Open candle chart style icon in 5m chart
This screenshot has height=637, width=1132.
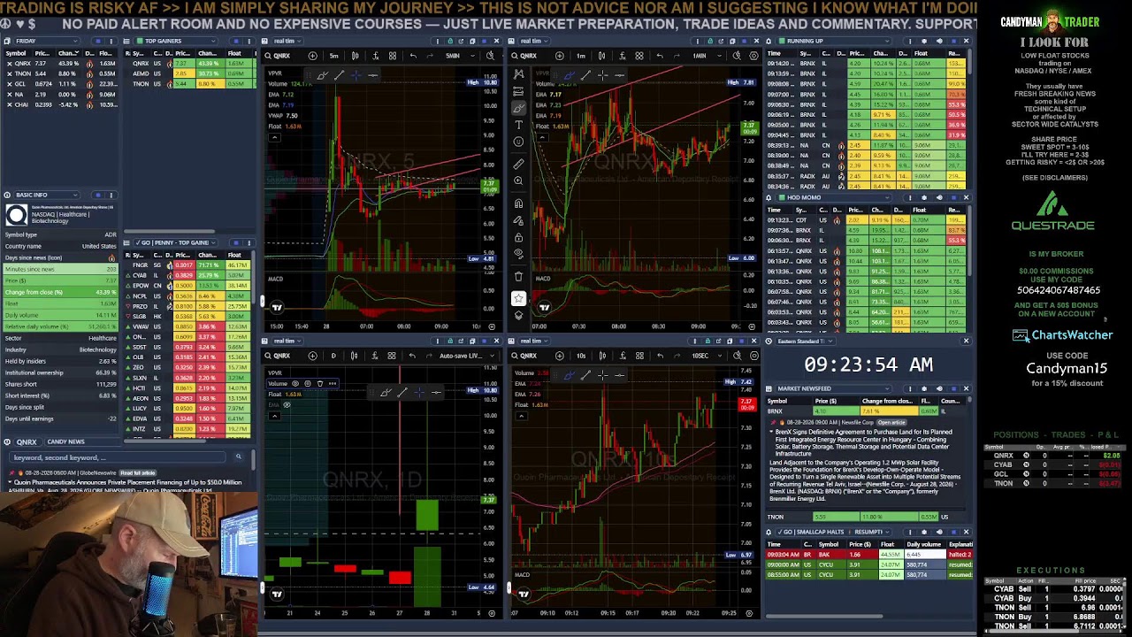pyautogui.click(x=356, y=56)
